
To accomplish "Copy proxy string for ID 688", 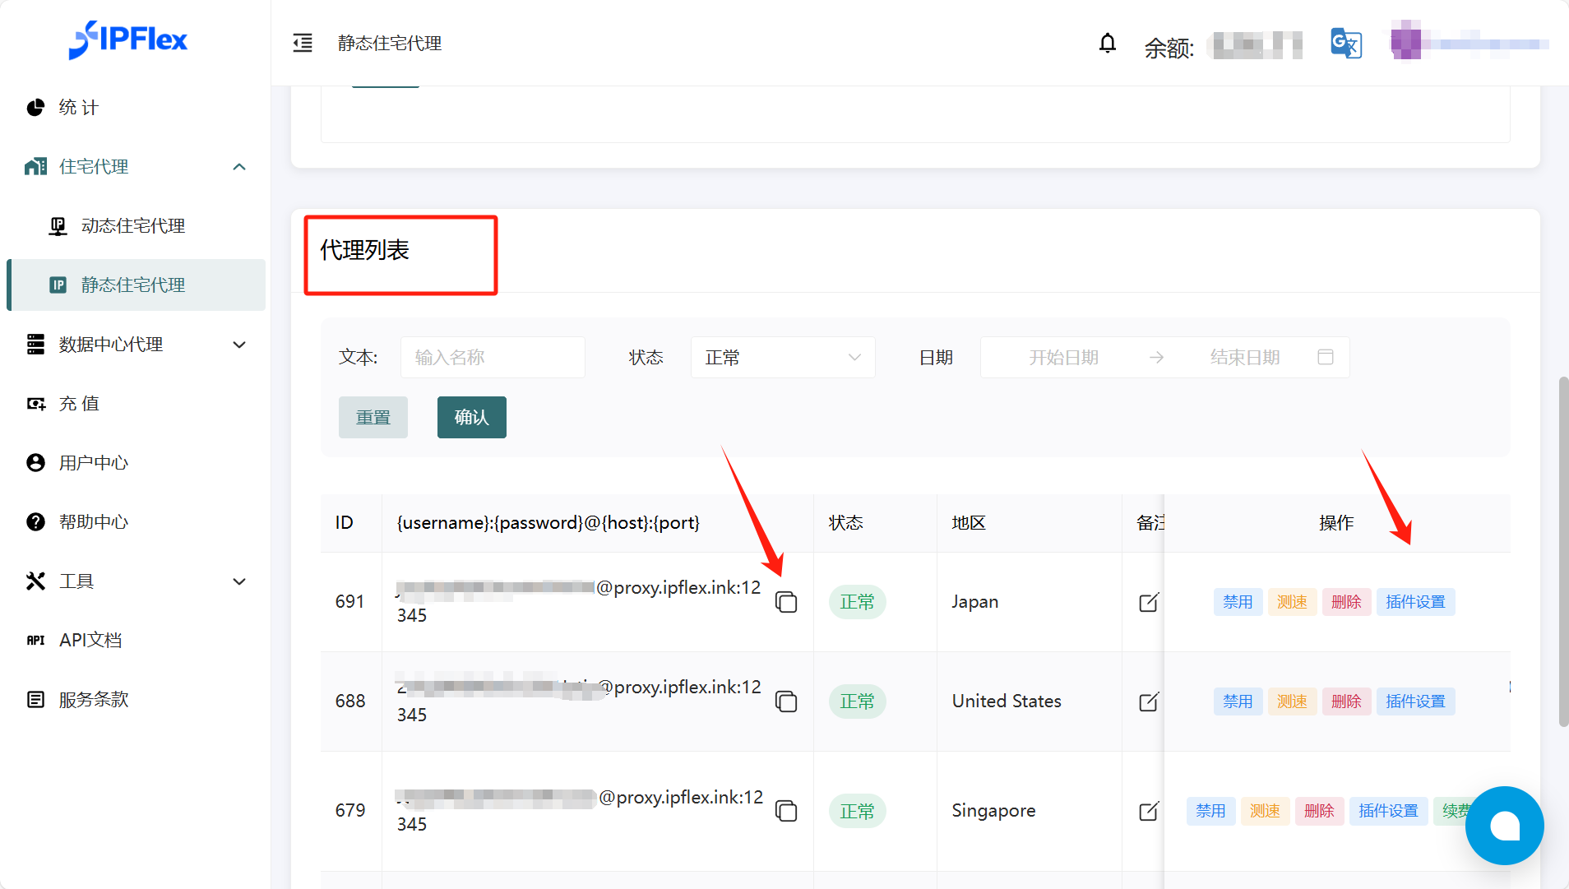I will [786, 701].
